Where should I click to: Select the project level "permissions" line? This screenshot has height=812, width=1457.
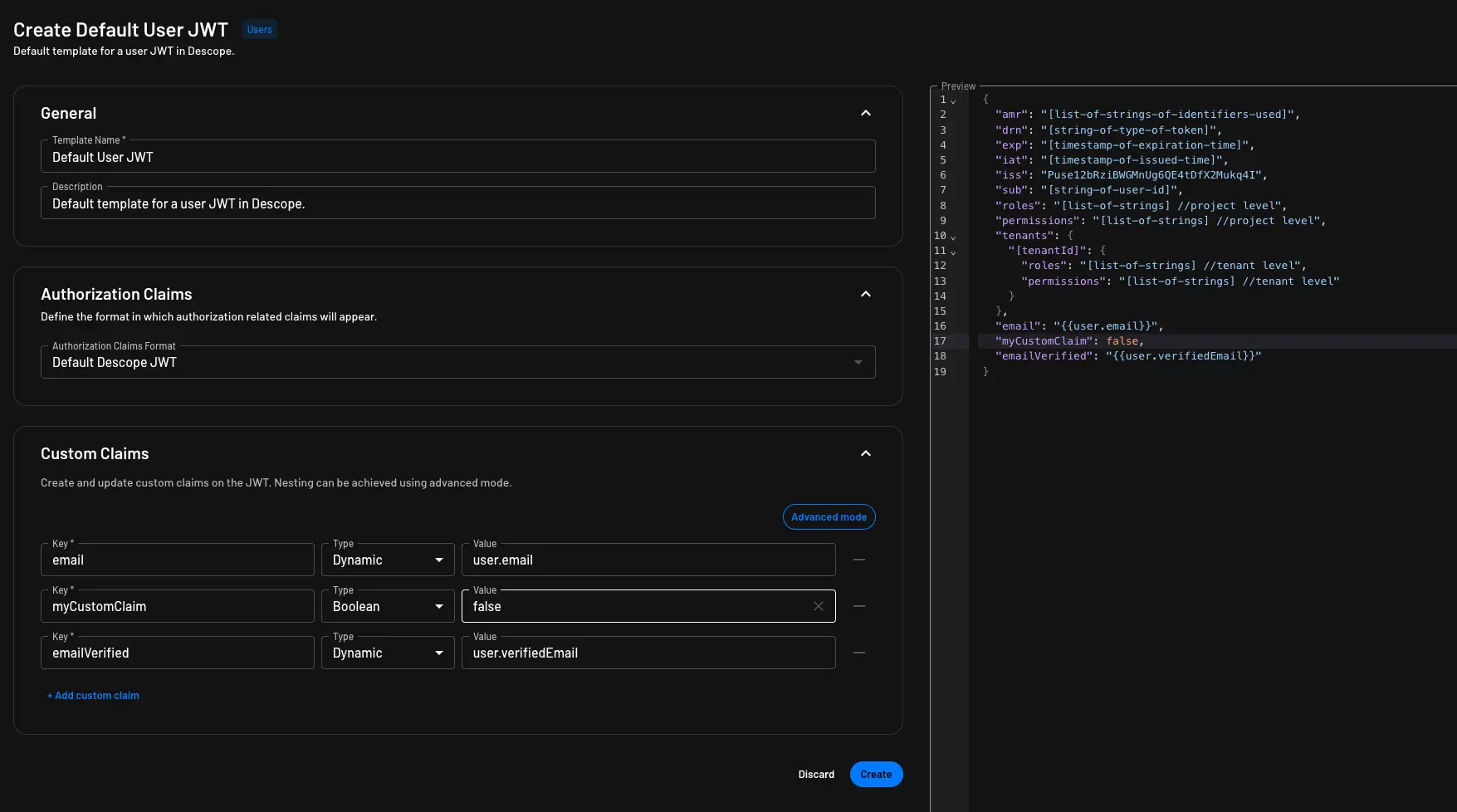(x=1161, y=221)
